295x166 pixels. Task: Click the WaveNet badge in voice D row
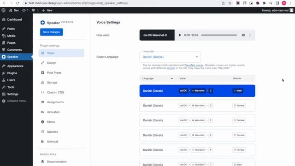pyautogui.click(x=198, y=106)
